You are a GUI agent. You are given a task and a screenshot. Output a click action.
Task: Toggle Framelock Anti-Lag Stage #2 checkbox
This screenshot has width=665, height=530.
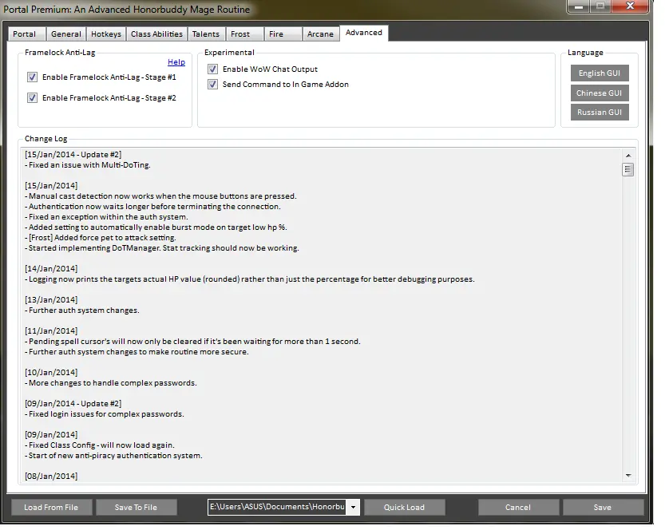point(32,98)
